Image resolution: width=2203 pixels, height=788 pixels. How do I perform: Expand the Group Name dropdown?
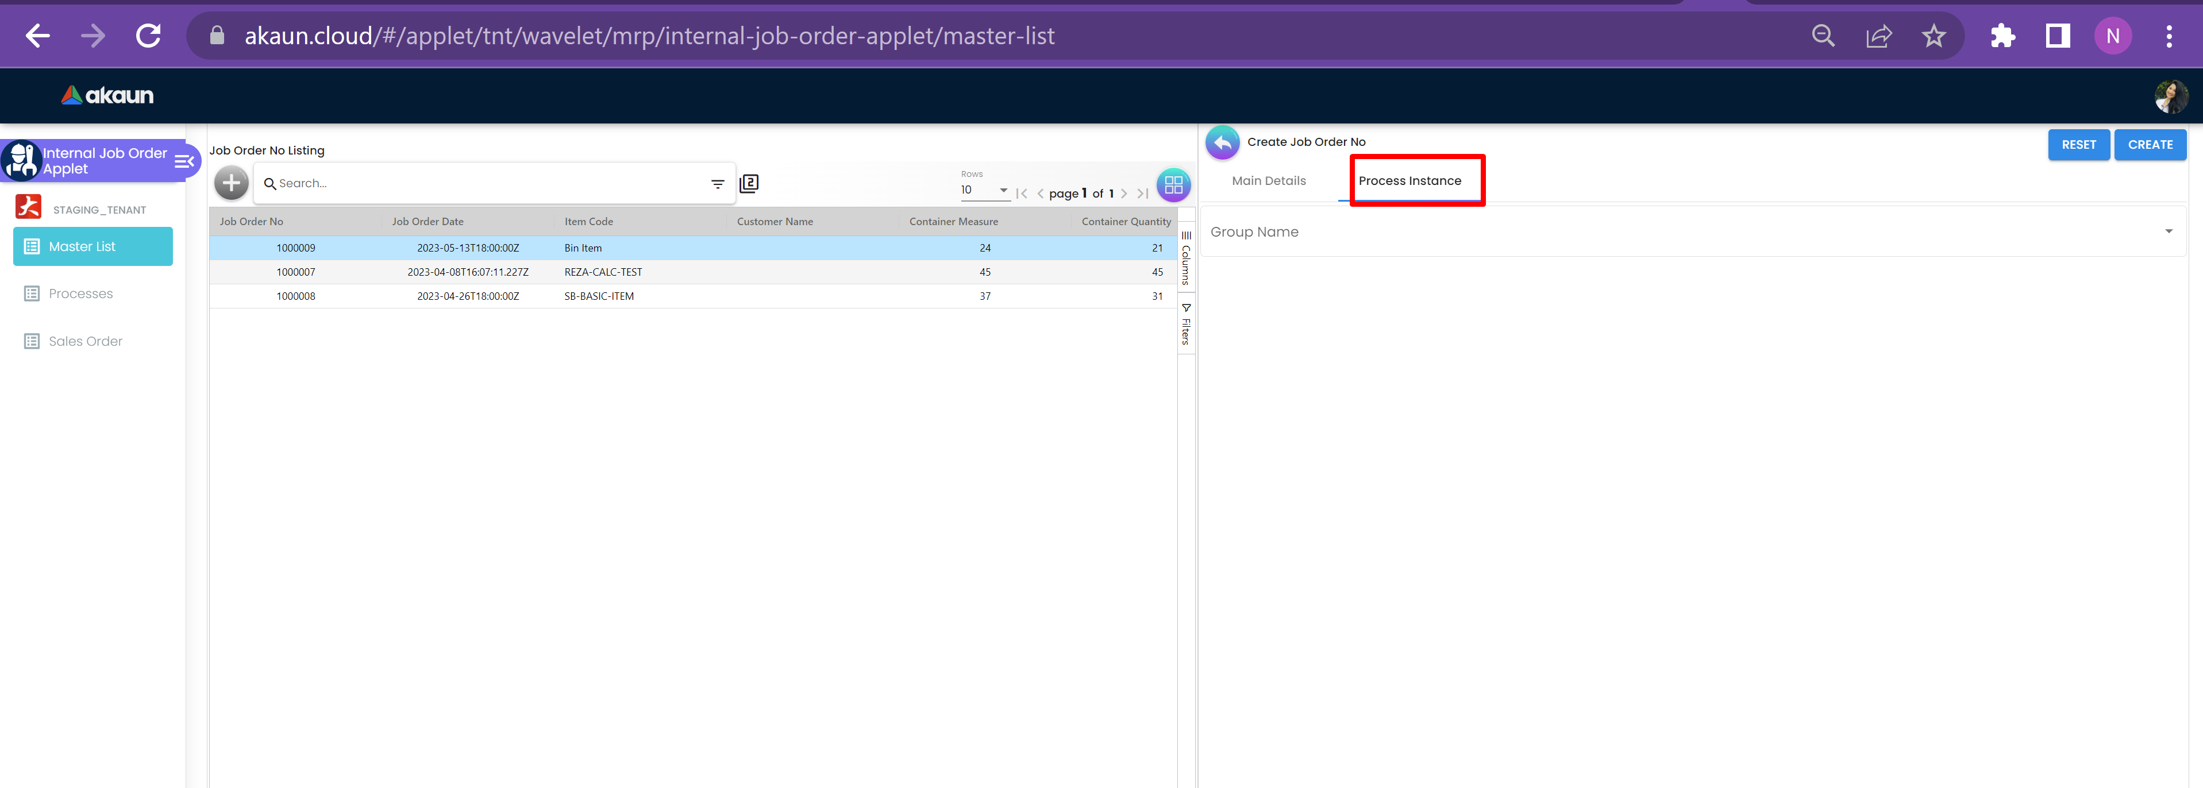2168,231
